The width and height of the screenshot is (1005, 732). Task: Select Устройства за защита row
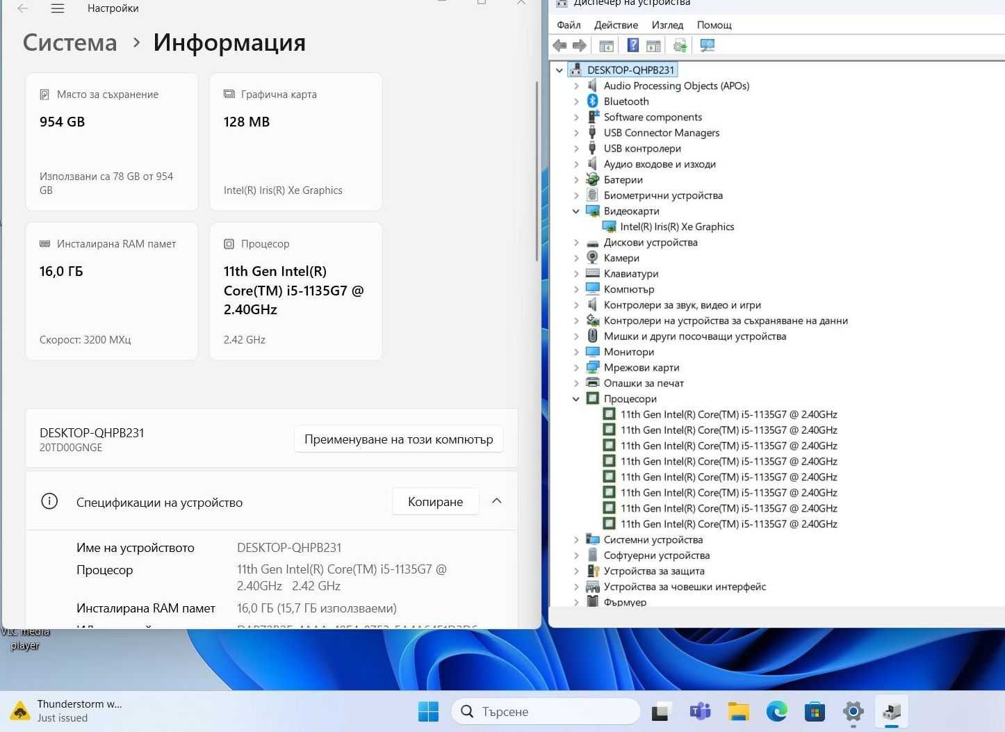654,571
